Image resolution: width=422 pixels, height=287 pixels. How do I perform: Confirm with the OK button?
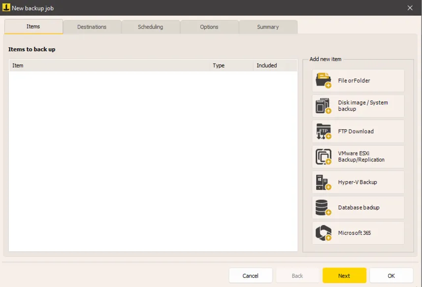coord(391,276)
